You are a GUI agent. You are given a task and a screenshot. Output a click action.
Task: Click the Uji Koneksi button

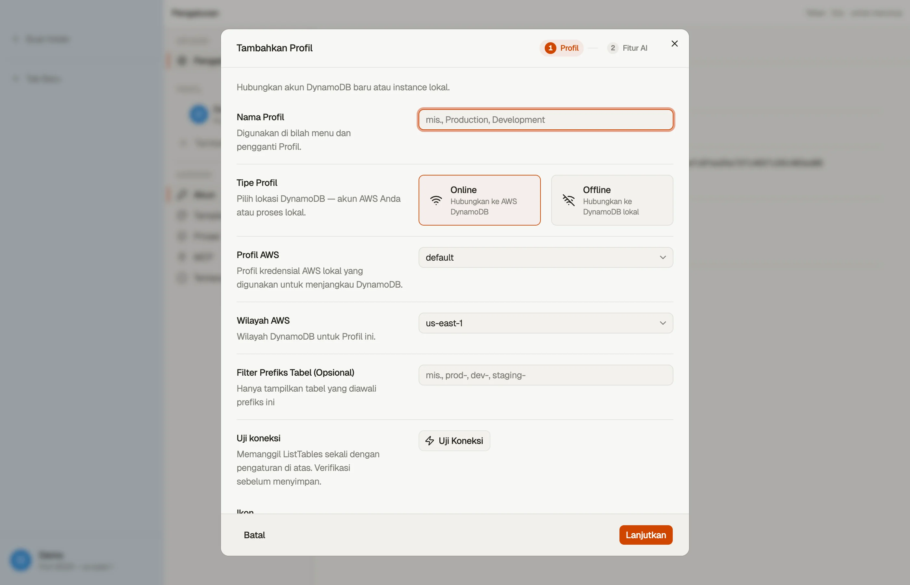click(x=454, y=441)
